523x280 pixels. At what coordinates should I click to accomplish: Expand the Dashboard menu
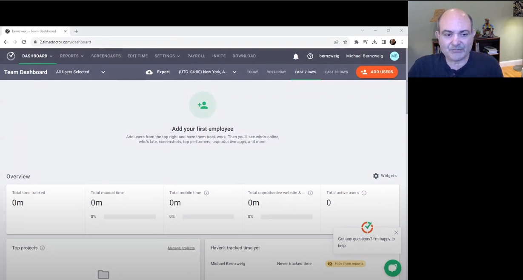(37, 56)
